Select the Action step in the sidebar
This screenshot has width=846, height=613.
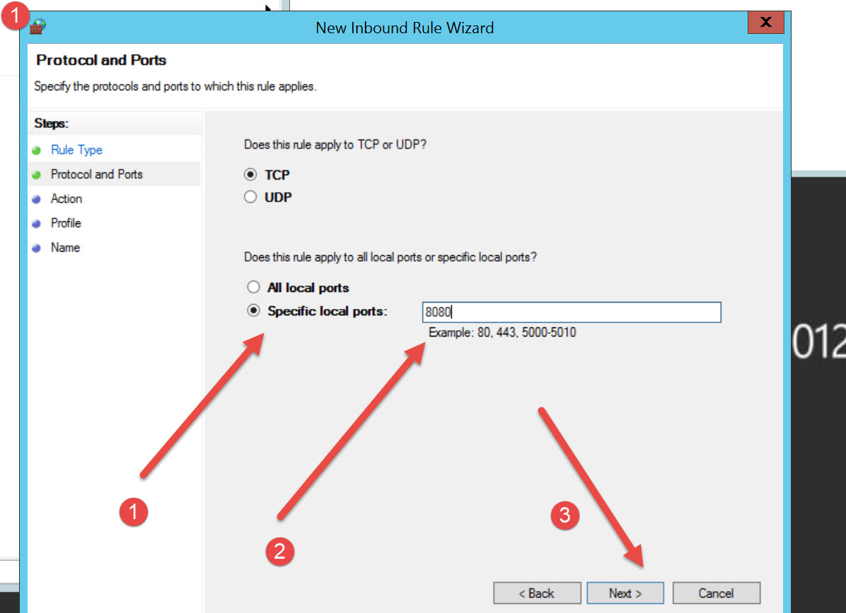(66, 199)
